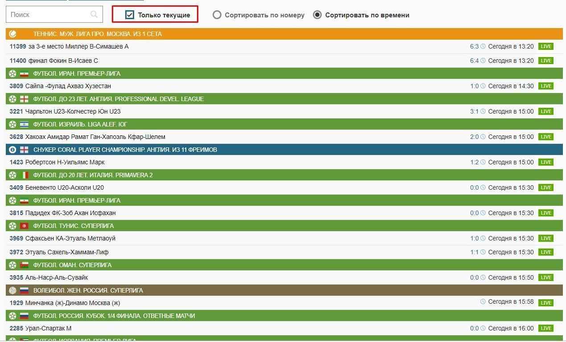566x342 pixels.
Task: Collapse АНГЛИЯ. PROFESSIONAL DEVEL. LEAGUE header
Action: [x=284, y=99]
